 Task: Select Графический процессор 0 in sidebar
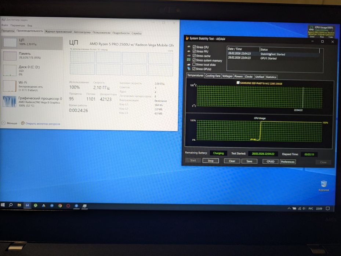(x=32, y=101)
